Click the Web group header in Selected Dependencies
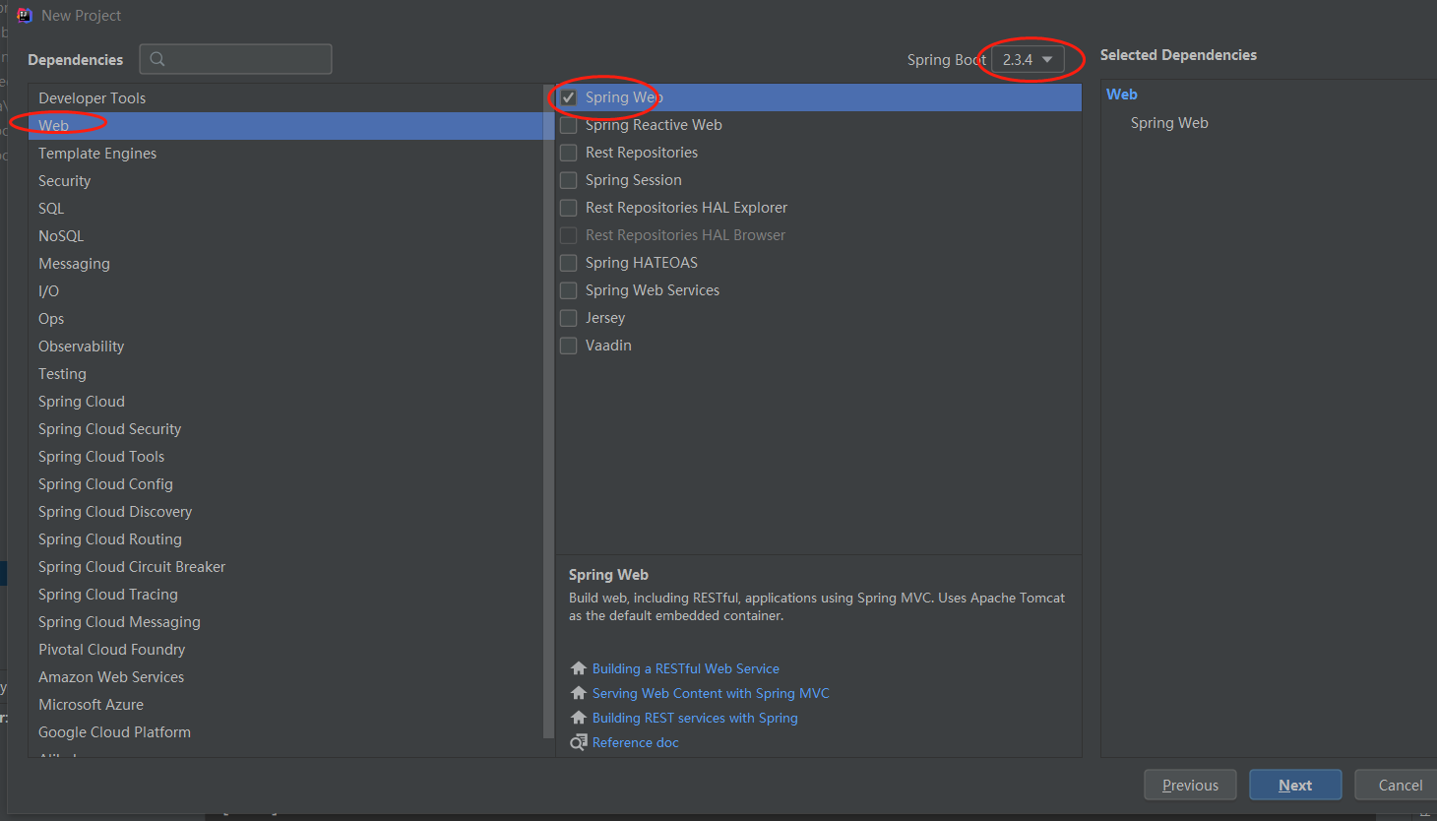Image resolution: width=1437 pixels, height=821 pixels. pos(1122,95)
